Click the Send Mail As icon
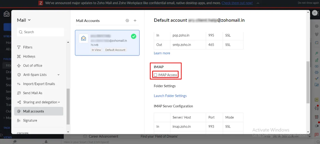320x144 pixels. (19, 93)
